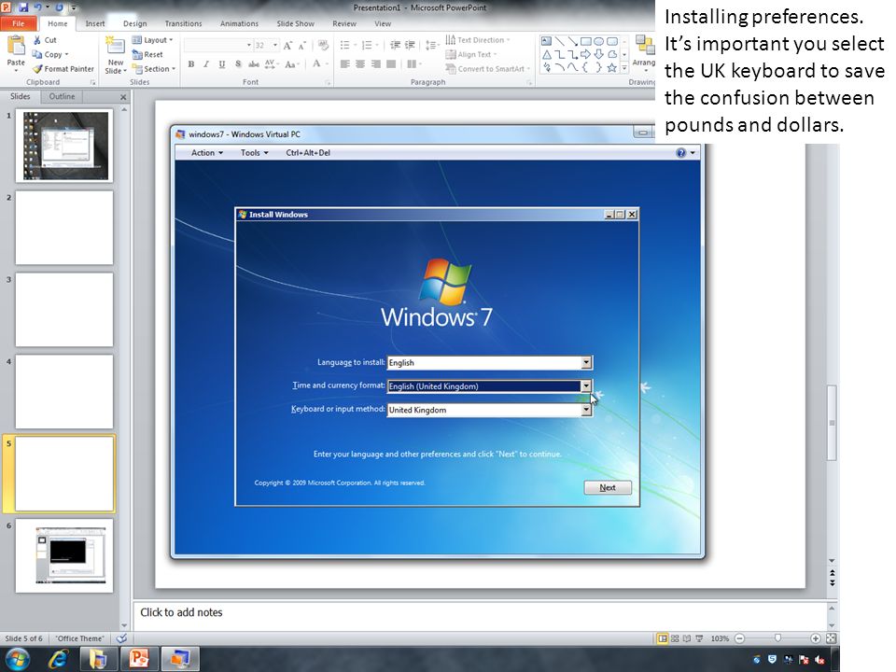Open the font name dropdown

click(249, 45)
